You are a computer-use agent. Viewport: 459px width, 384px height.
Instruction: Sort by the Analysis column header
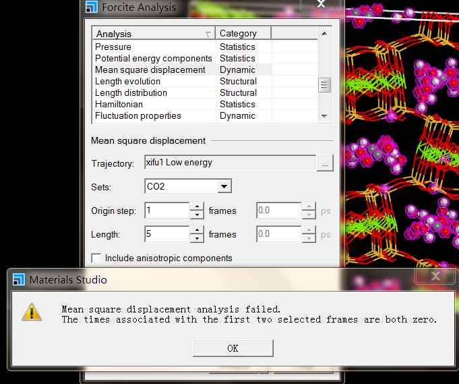(153, 34)
